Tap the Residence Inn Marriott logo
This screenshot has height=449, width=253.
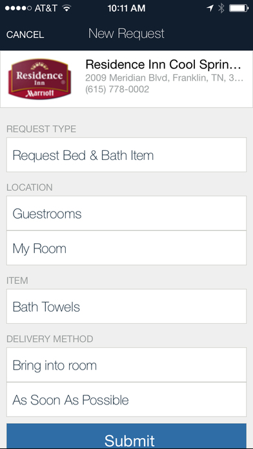click(39, 79)
